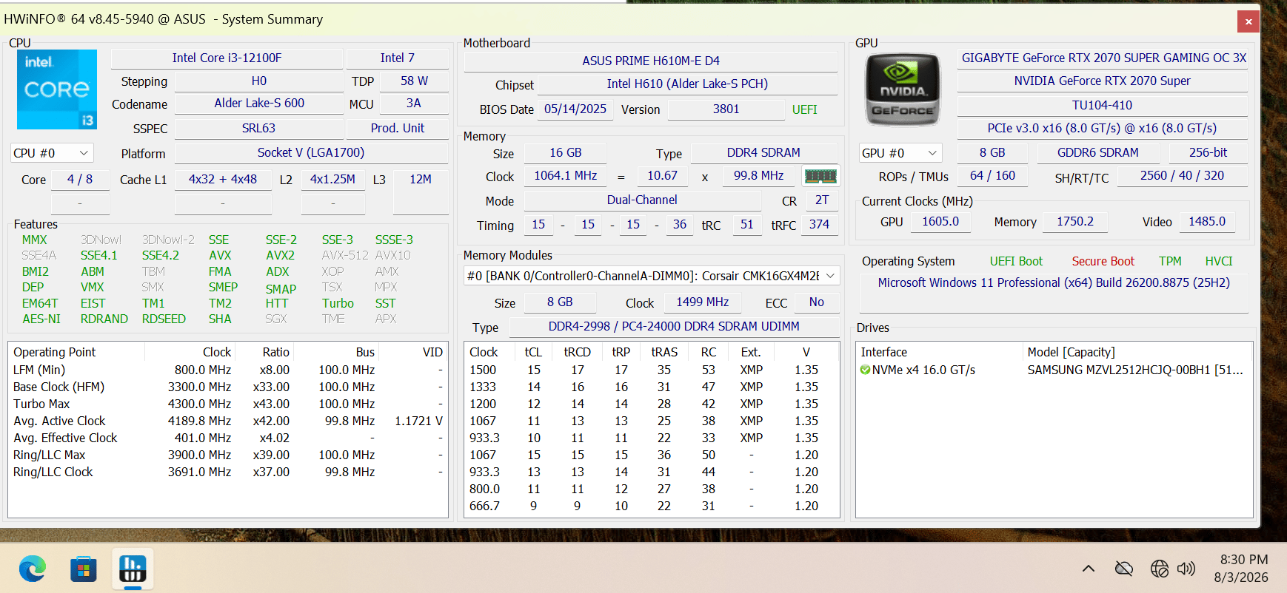Click the green memory module chip icon
The height and width of the screenshot is (593, 1287).
tap(820, 176)
